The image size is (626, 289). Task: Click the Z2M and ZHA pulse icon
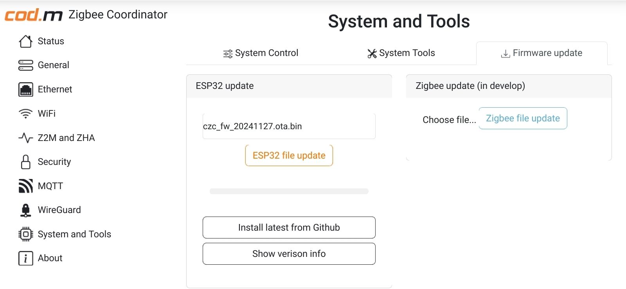click(x=25, y=138)
